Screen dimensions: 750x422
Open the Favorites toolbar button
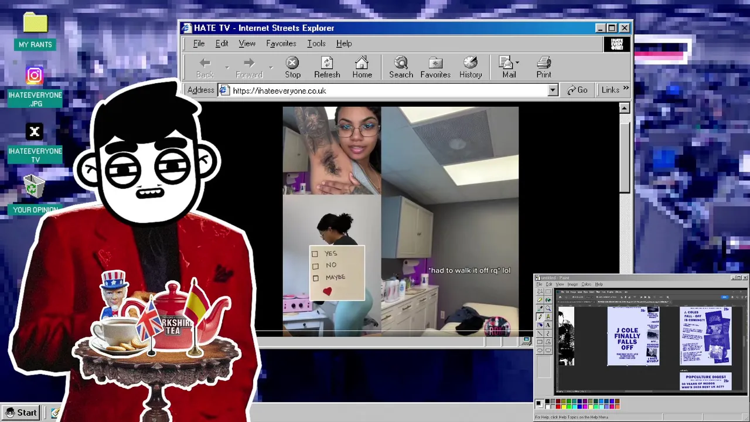point(435,67)
